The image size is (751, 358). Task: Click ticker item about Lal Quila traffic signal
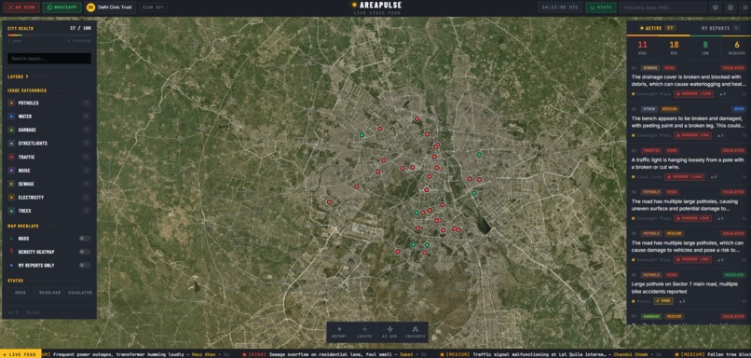pos(553,354)
